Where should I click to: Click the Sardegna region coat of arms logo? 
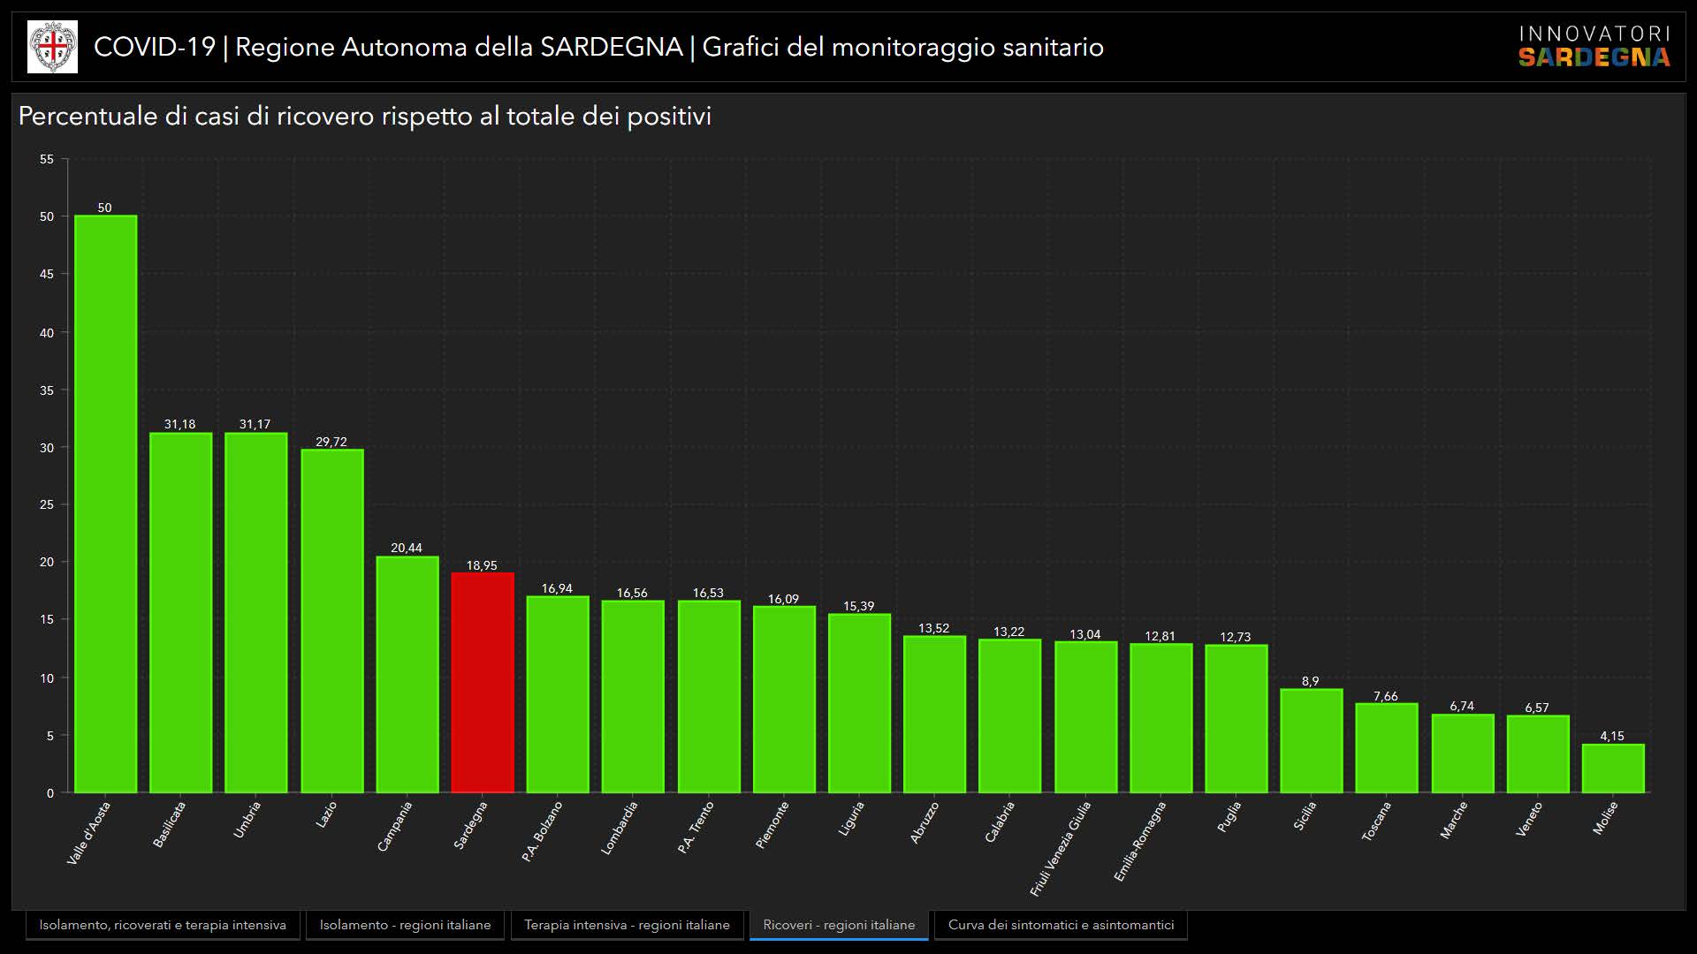tap(52, 47)
